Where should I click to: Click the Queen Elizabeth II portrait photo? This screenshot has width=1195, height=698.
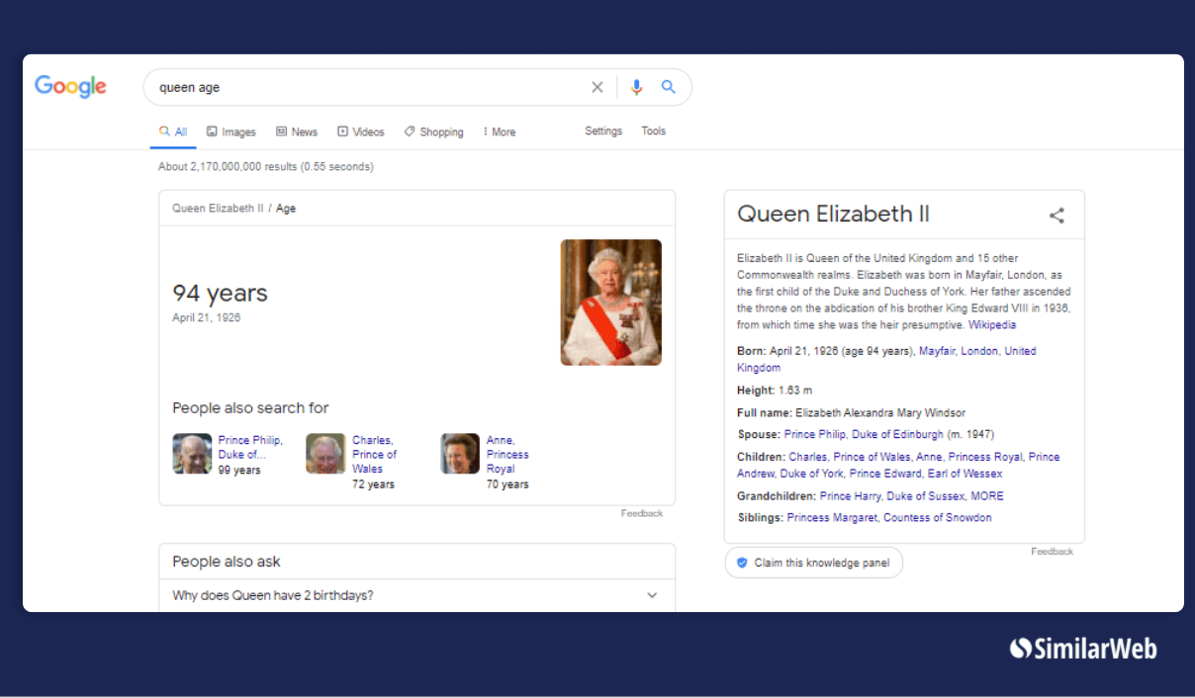tap(611, 303)
